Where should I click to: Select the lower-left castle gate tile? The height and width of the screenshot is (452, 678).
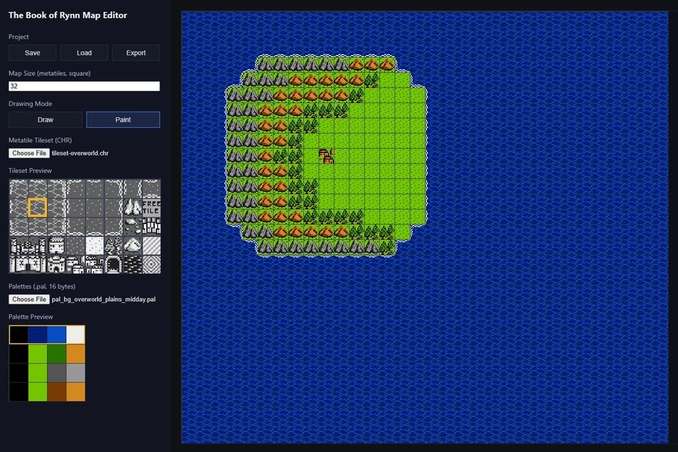click(19, 264)
